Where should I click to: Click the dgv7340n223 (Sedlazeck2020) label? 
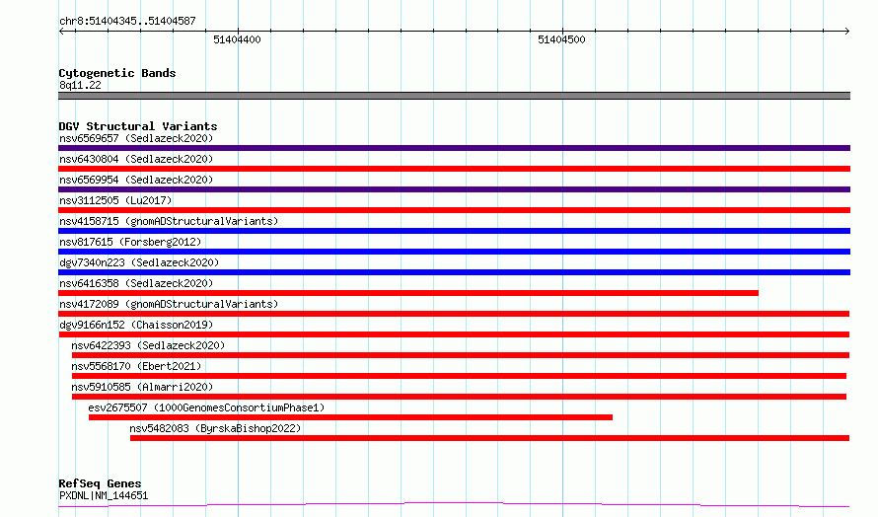click(139, 262)
